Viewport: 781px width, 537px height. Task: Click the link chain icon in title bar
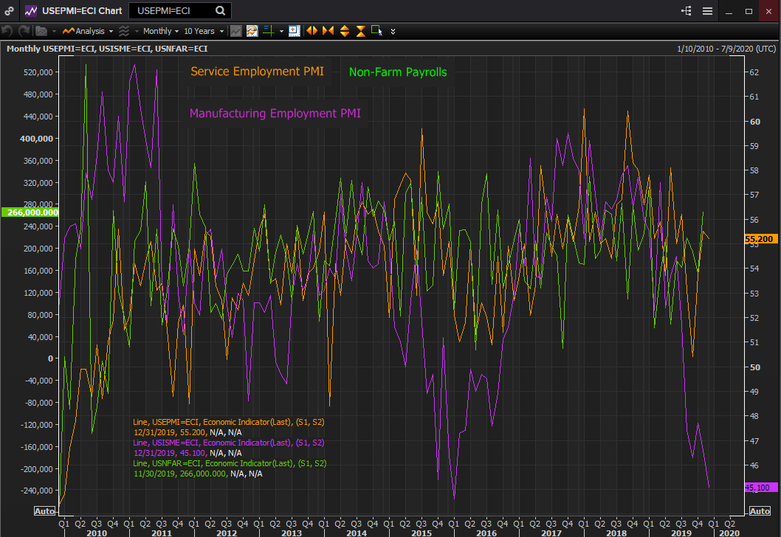pyautogui.click(x=9, y=11)
